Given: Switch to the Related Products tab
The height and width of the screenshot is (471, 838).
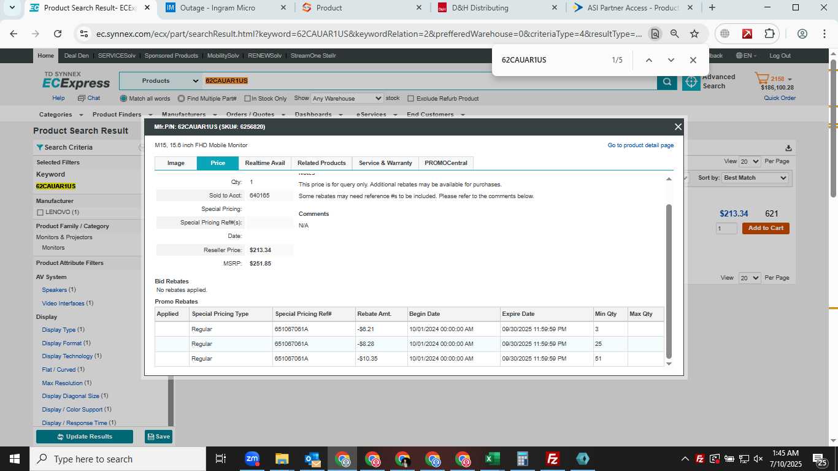Looking at the screenshot, I should click(321, 163).
